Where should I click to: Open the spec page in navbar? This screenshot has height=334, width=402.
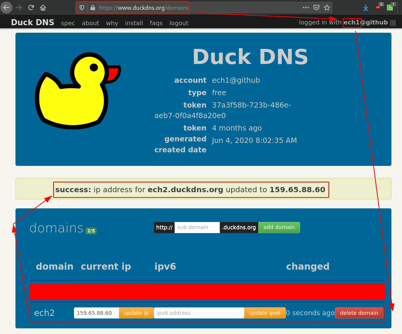[x=68, y=23]
